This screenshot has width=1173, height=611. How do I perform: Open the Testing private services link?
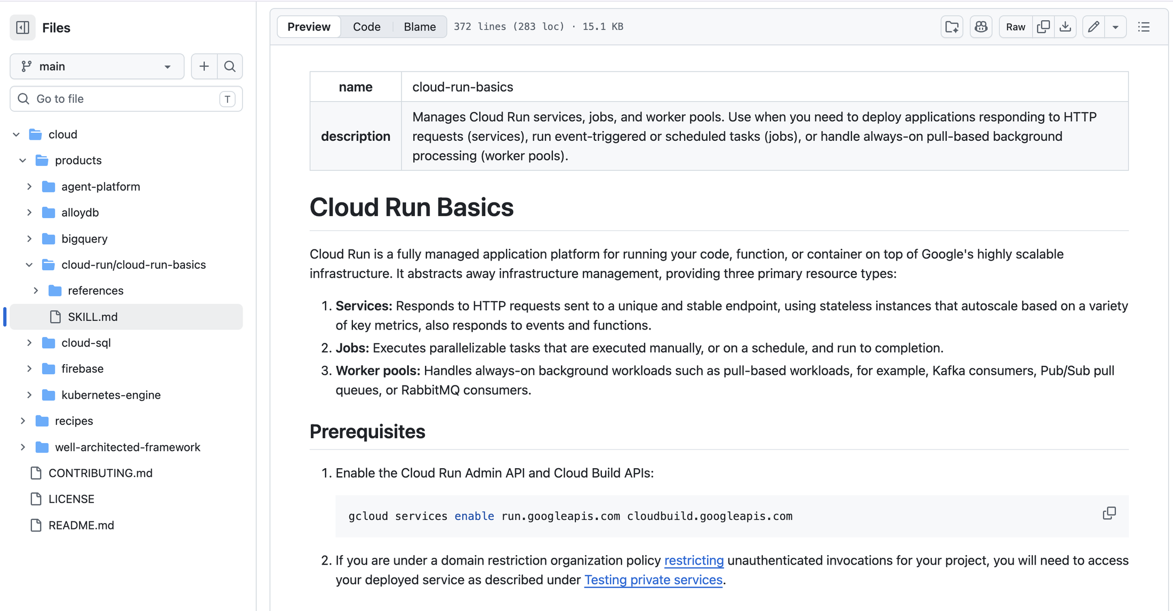653,580
